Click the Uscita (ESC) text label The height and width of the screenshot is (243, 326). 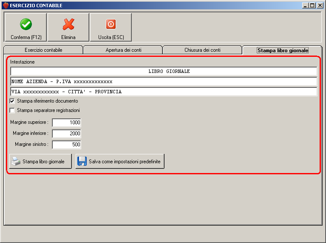(x=111, y=37)
